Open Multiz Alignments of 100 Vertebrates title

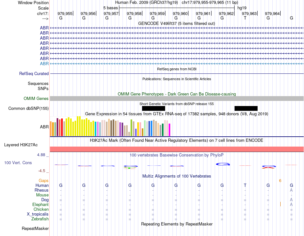tap(177, 176)
